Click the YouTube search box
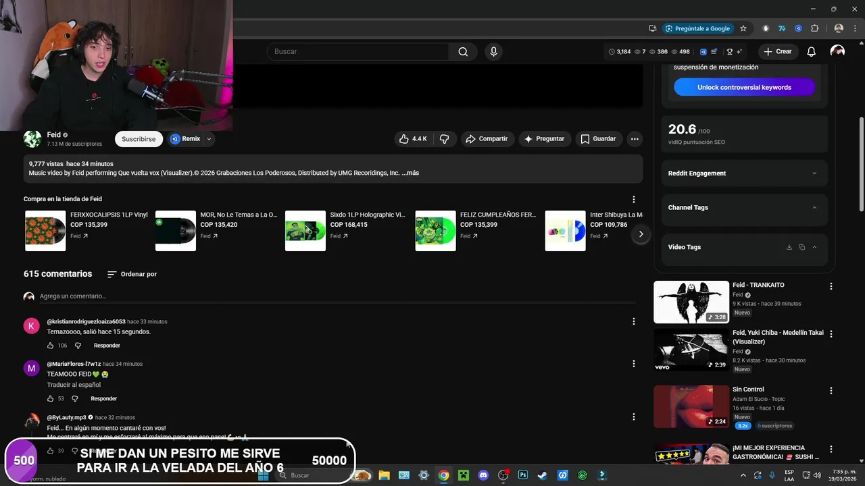The height and width of the screenshot is (486, 865). pos(358,51)
